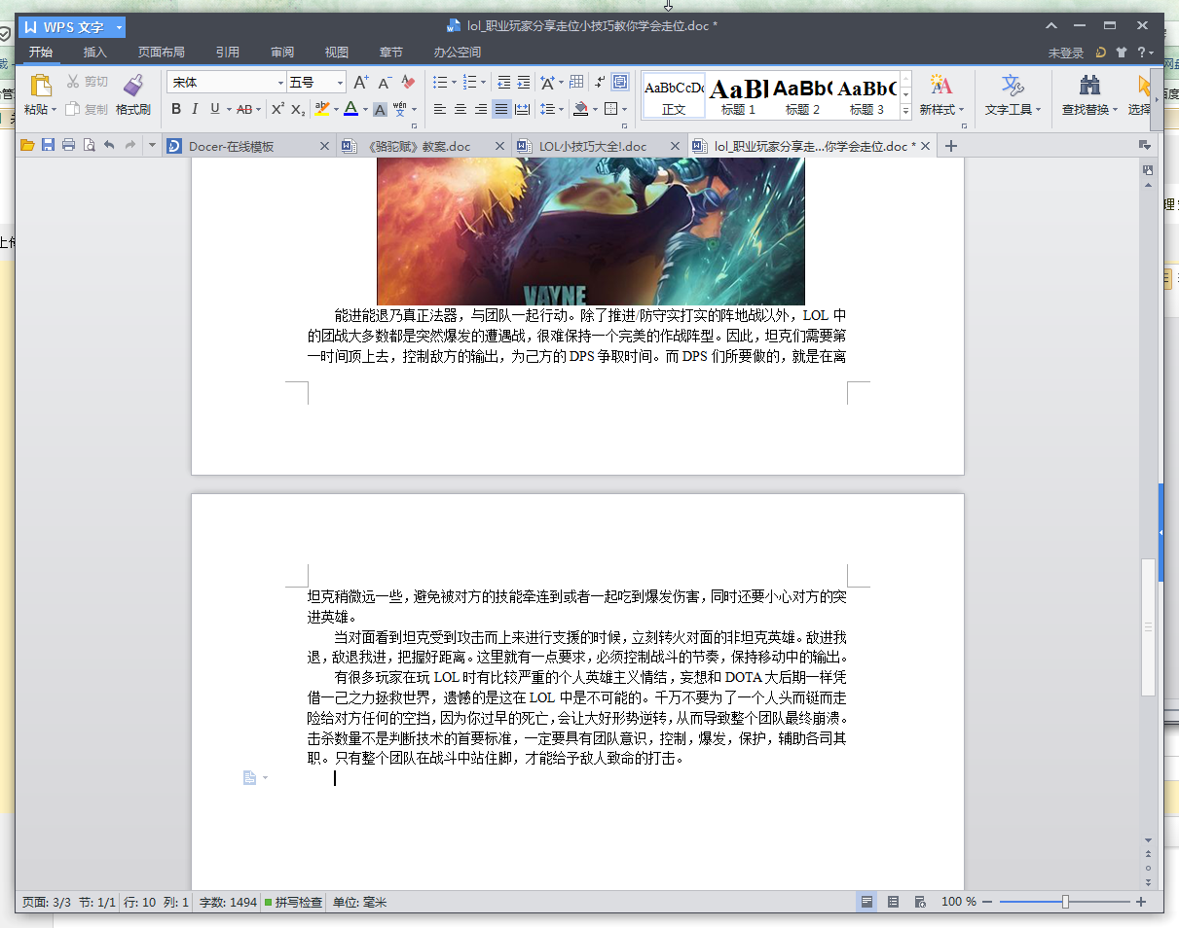Open the font size dropdown (五号)
Viewport: 1179px width, 928px height.
[340, 83]
